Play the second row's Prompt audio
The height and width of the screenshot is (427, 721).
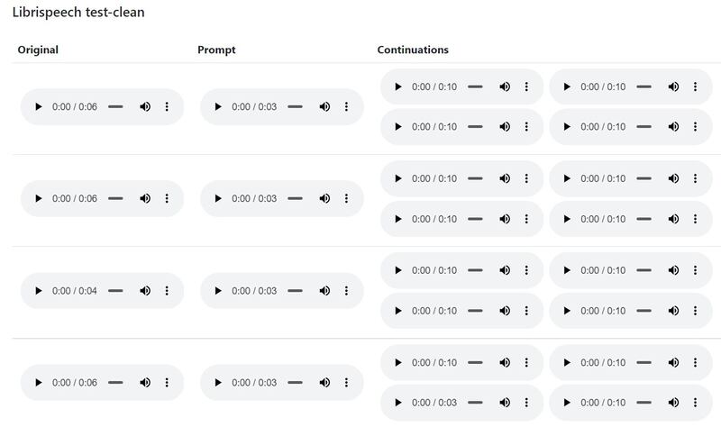coord(217,198)
